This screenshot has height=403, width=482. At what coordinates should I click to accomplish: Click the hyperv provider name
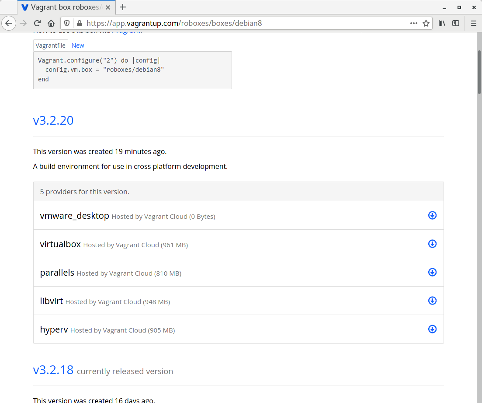(54, 329)
